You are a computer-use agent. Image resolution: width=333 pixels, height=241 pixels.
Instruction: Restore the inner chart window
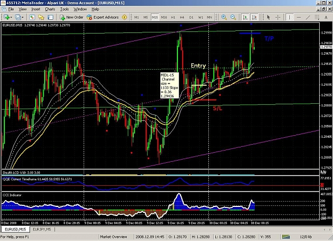324,9
